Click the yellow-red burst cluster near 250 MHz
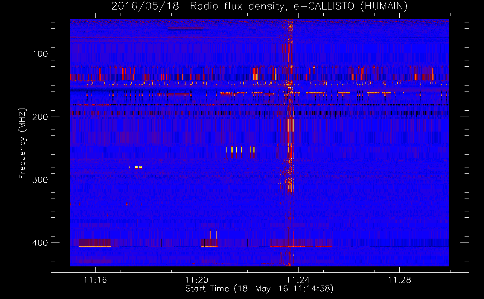 241,152
